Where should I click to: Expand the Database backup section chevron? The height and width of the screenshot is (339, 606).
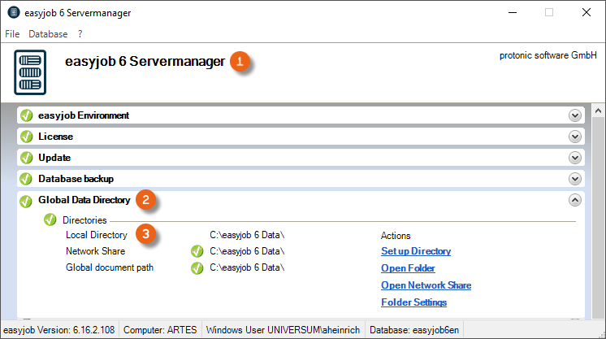[x=575, y=179]
